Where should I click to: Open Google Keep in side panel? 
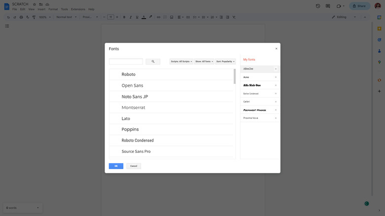coord(379,29)
